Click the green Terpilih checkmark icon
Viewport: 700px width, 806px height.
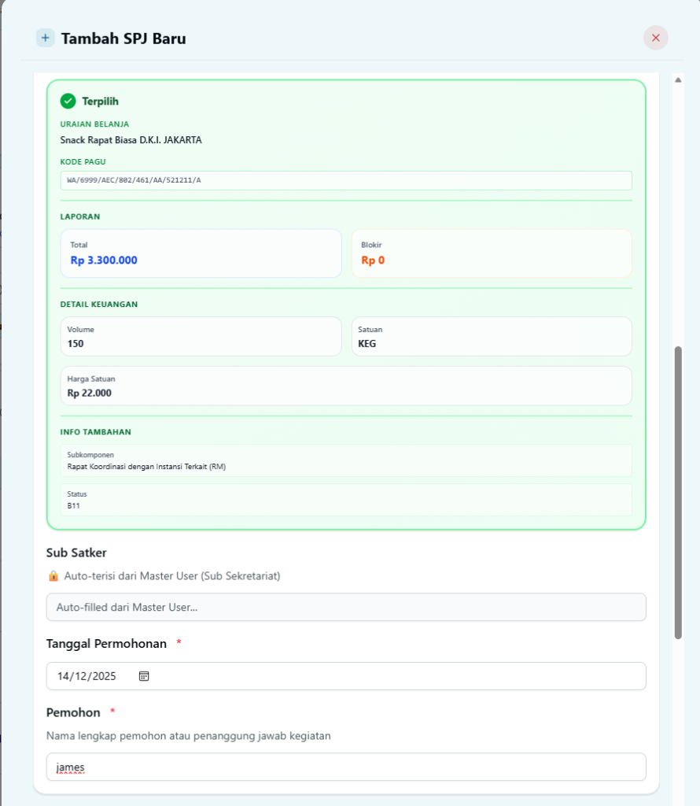[x=68, y=101]
